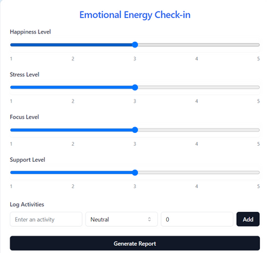Set Support Level to 2 on track
This screenshot has width=267, height=253.
tap(74, 173)
